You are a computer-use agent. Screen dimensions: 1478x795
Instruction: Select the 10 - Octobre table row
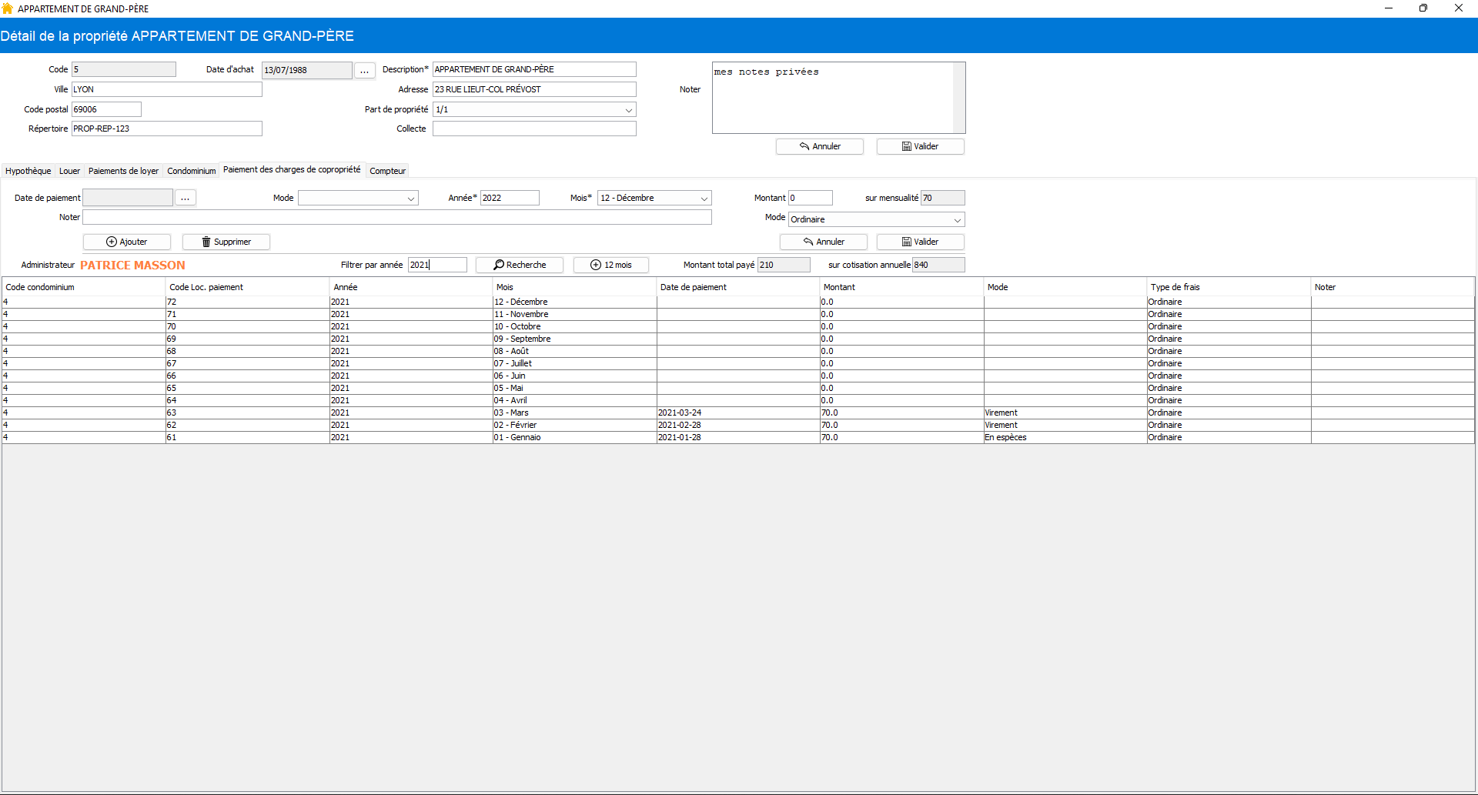pos(738,326)
